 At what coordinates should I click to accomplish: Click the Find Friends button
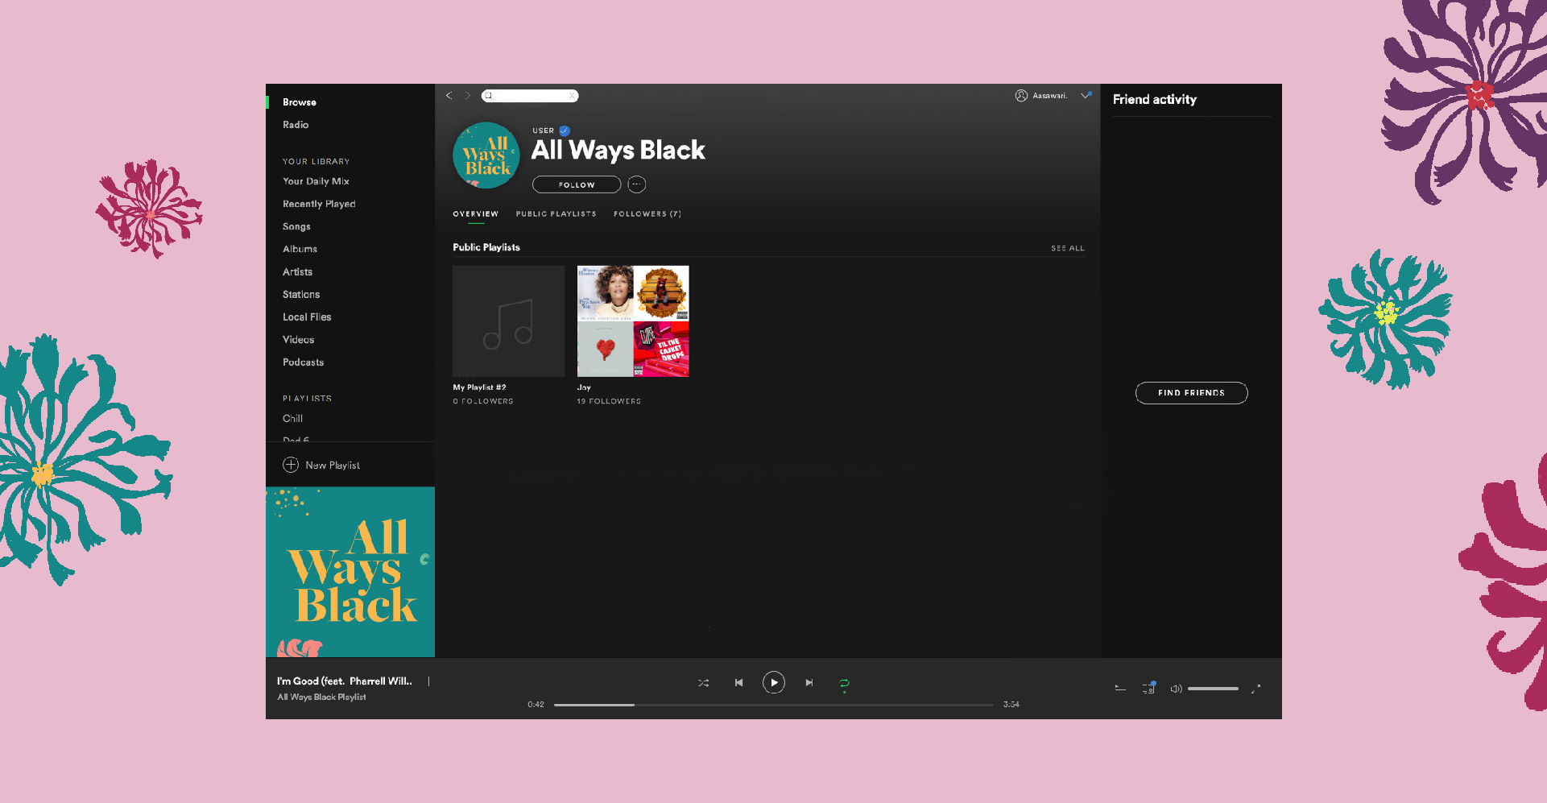pyautogui.click(x=1191, y=393)
